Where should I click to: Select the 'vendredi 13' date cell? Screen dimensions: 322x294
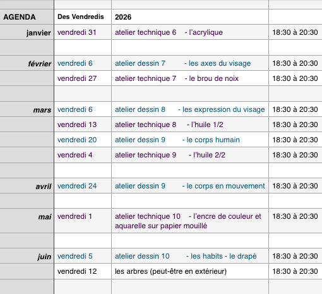pos(83,125)
